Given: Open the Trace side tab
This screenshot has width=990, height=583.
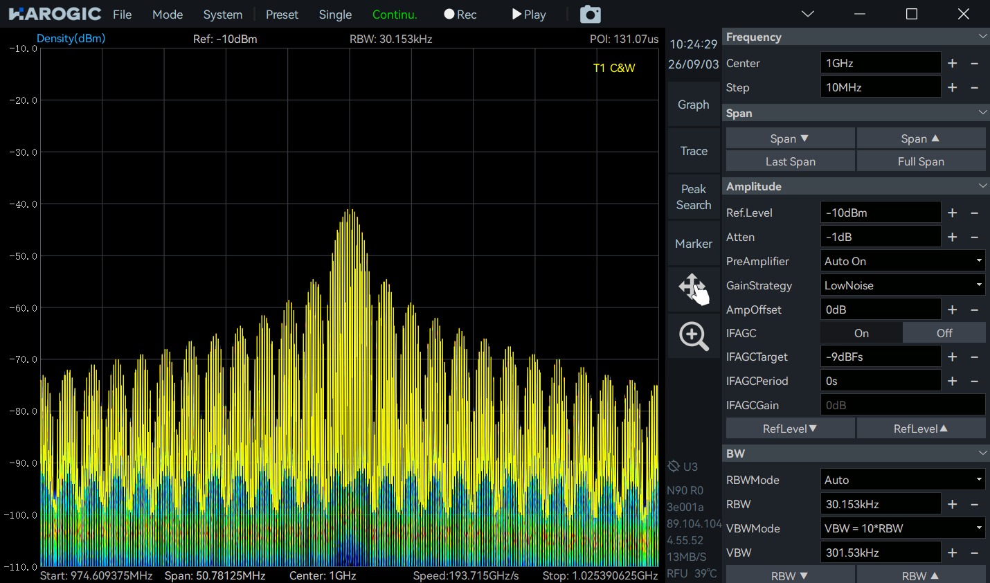Looking at the screenshot, I should pos(694,151).
